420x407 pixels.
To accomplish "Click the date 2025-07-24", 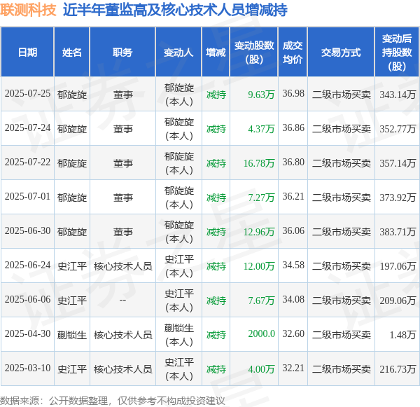I will (27, 128).
